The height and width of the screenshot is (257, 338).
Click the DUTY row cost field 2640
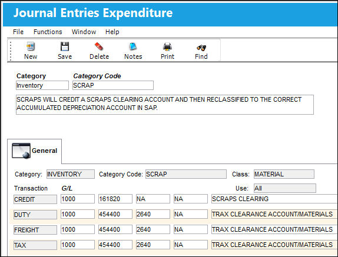153,214
